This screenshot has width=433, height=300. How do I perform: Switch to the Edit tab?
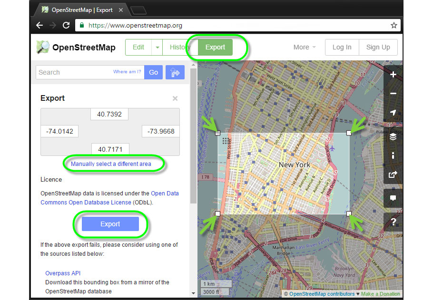pyautogui.click(x=138, y=47)
